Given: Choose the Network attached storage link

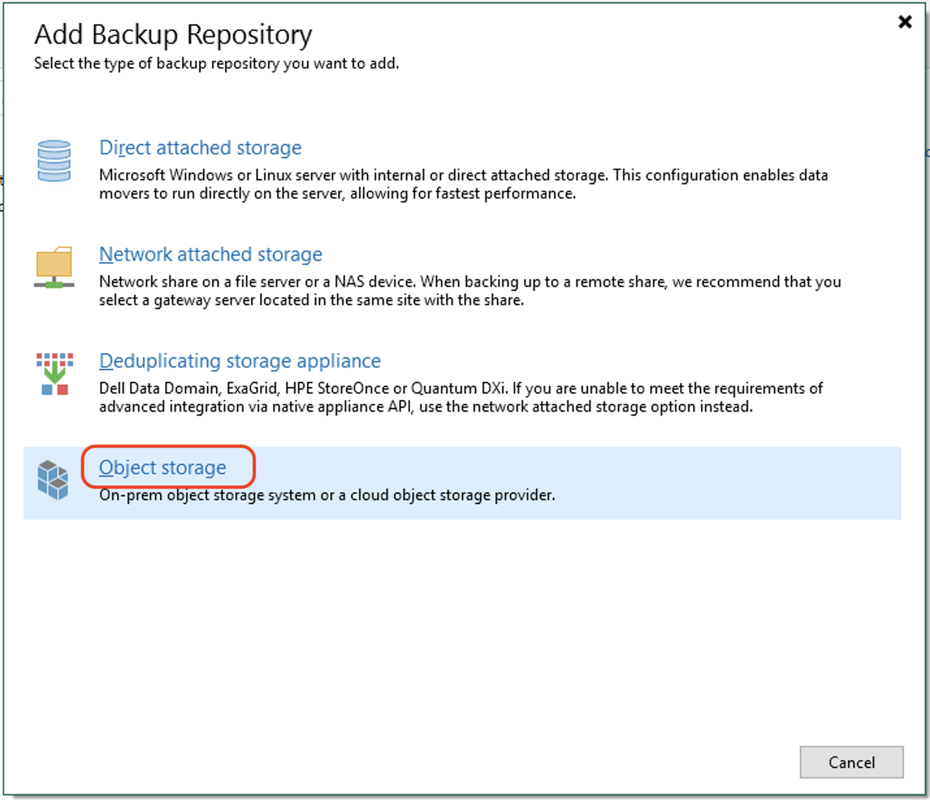Looking at the screenshot, I should (211, 254).
